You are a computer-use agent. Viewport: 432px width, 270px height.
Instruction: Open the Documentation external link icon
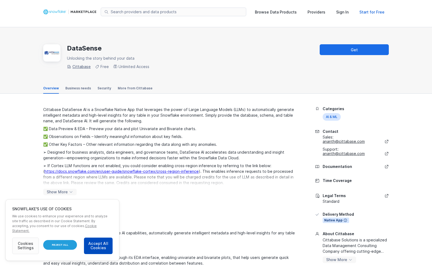[387, 167]
